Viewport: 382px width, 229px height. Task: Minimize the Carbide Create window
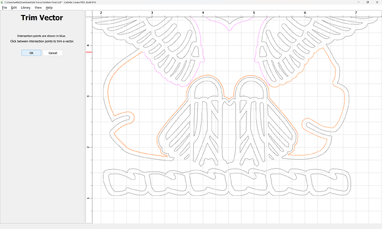click(359, 2)
